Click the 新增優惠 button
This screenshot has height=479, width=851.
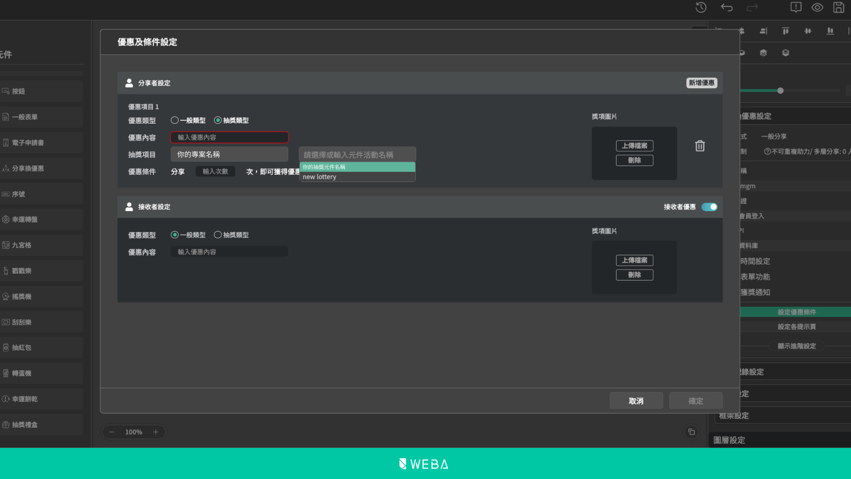point(702,83)
